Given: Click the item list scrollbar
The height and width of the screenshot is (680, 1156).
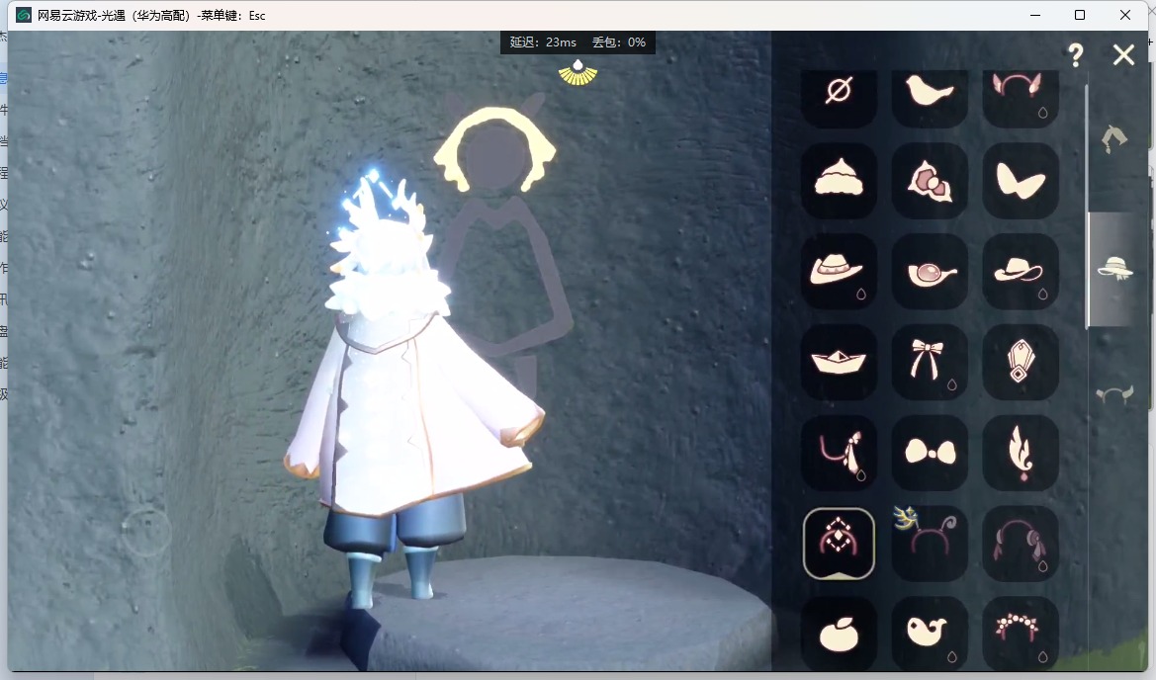Looking at the screenshot, I should 1087,207.
